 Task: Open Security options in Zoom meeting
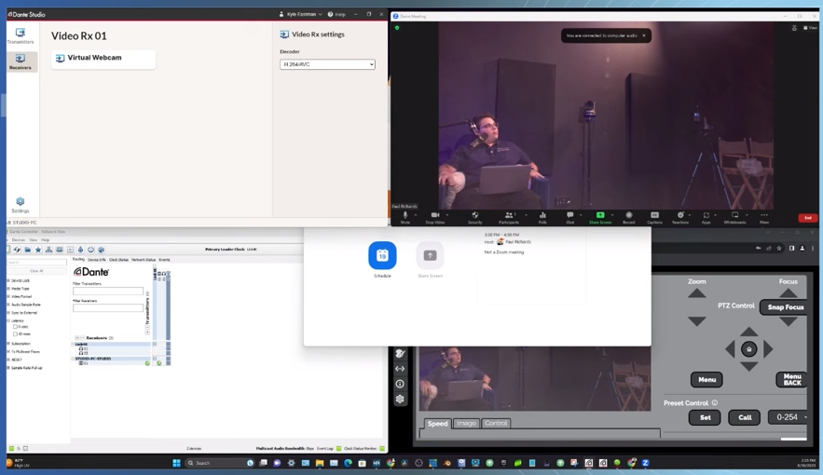(474, 218)
